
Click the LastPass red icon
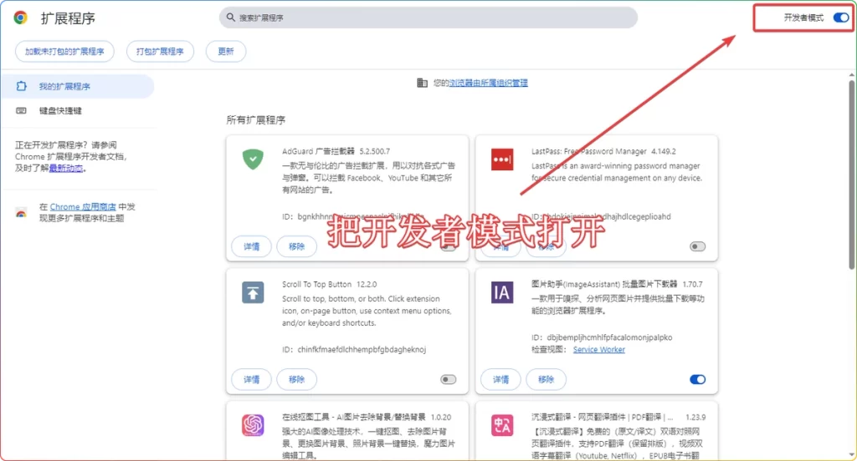coord(502,160)
